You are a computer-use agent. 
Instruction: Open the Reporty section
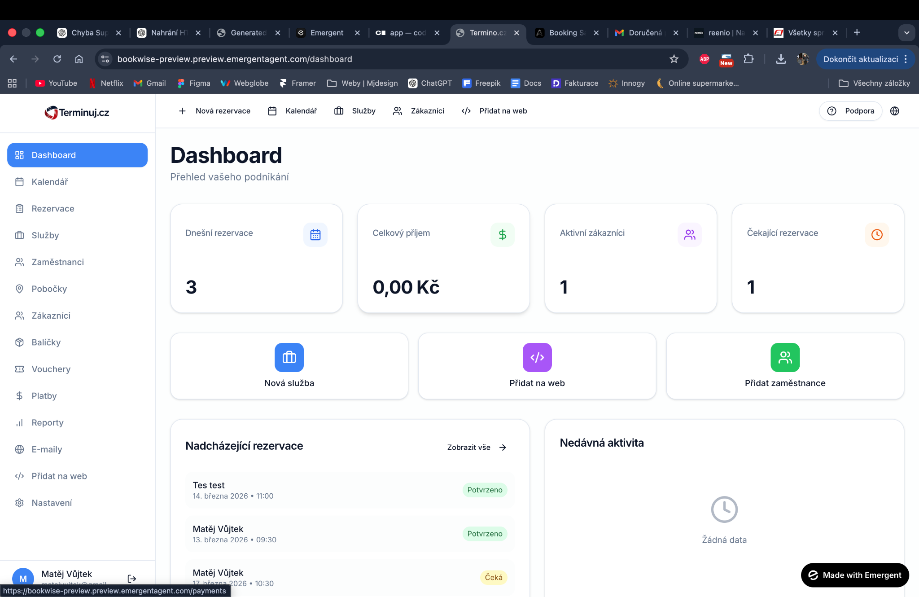click(47, 422)
